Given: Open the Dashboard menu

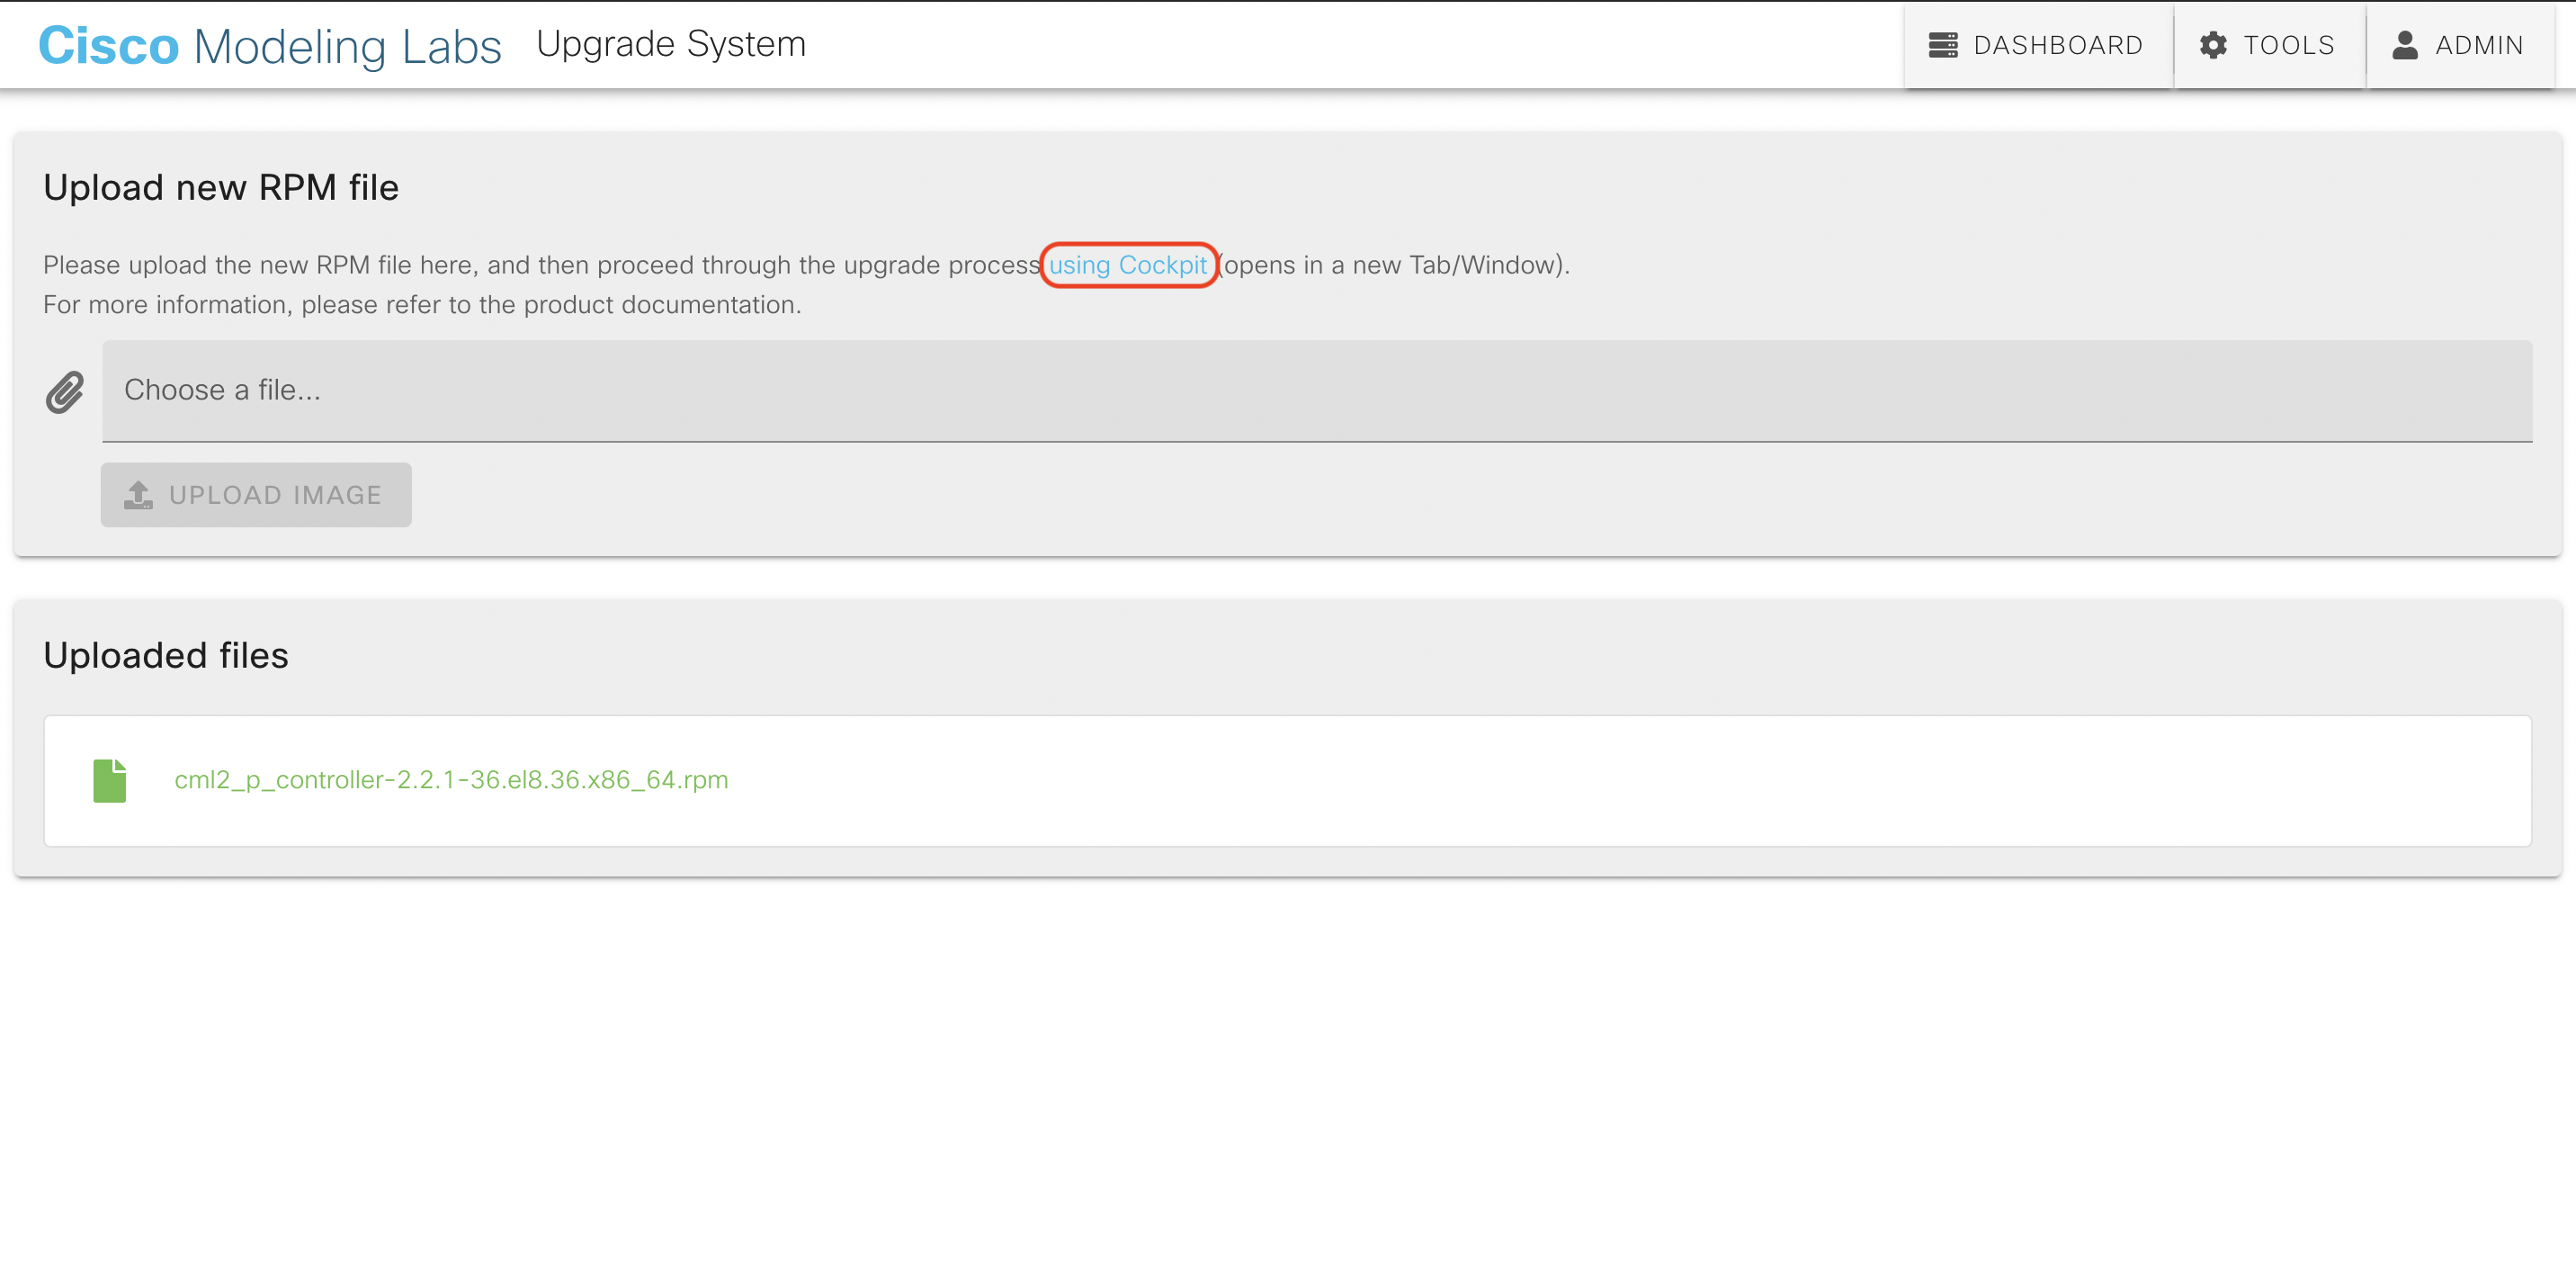Looking at the screenshot, I should pos(2058,45).
